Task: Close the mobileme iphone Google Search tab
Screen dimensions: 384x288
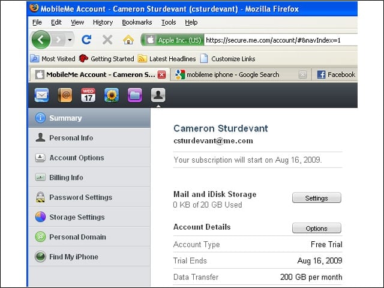Action: pos(302,74)
